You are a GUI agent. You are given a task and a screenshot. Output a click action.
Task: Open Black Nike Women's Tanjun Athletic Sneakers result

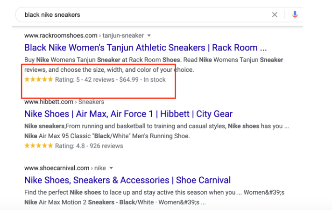pos(146,48)
